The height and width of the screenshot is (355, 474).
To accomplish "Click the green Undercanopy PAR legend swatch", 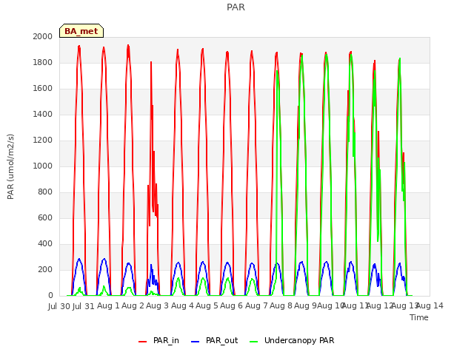I will coord(254,342).
